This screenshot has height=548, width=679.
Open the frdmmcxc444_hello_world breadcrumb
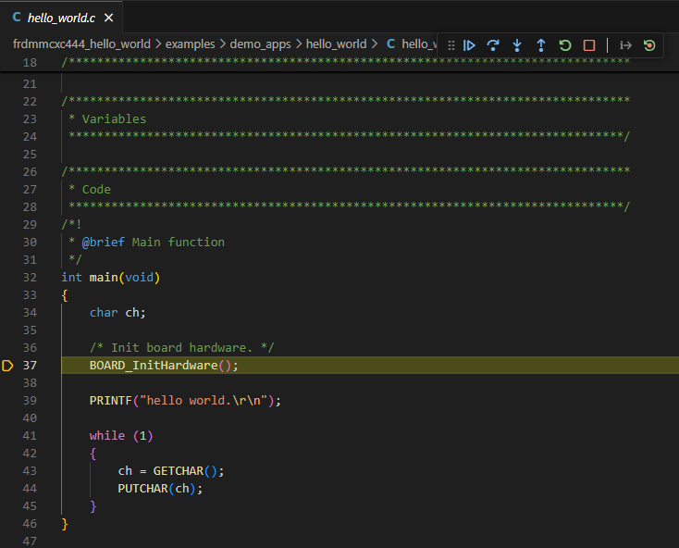pos(81,44)
